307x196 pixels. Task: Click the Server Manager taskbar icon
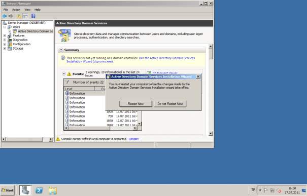[x=25, y=190]
